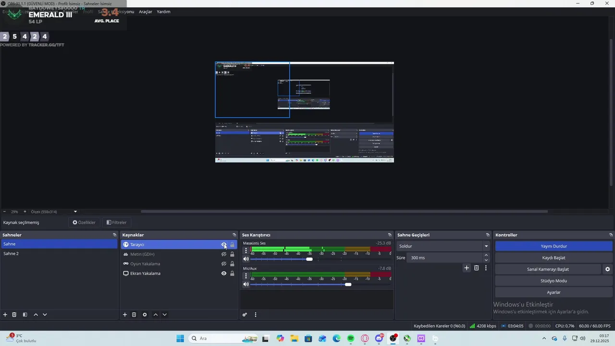Zoom out preview with minus button
This screenshot has width=615, height=346.
(4, 211)
